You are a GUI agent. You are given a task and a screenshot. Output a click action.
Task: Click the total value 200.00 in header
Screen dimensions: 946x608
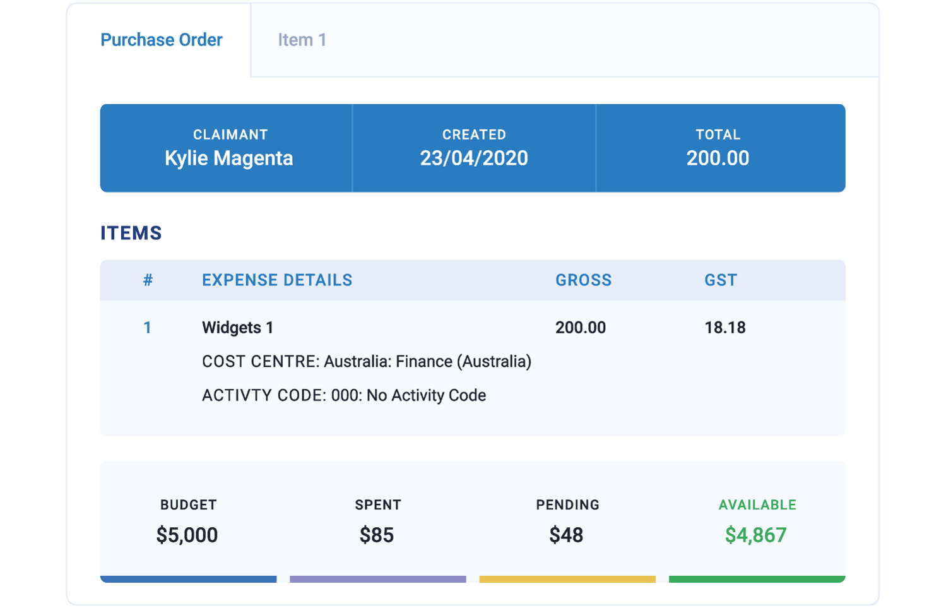tap(718, 158)
